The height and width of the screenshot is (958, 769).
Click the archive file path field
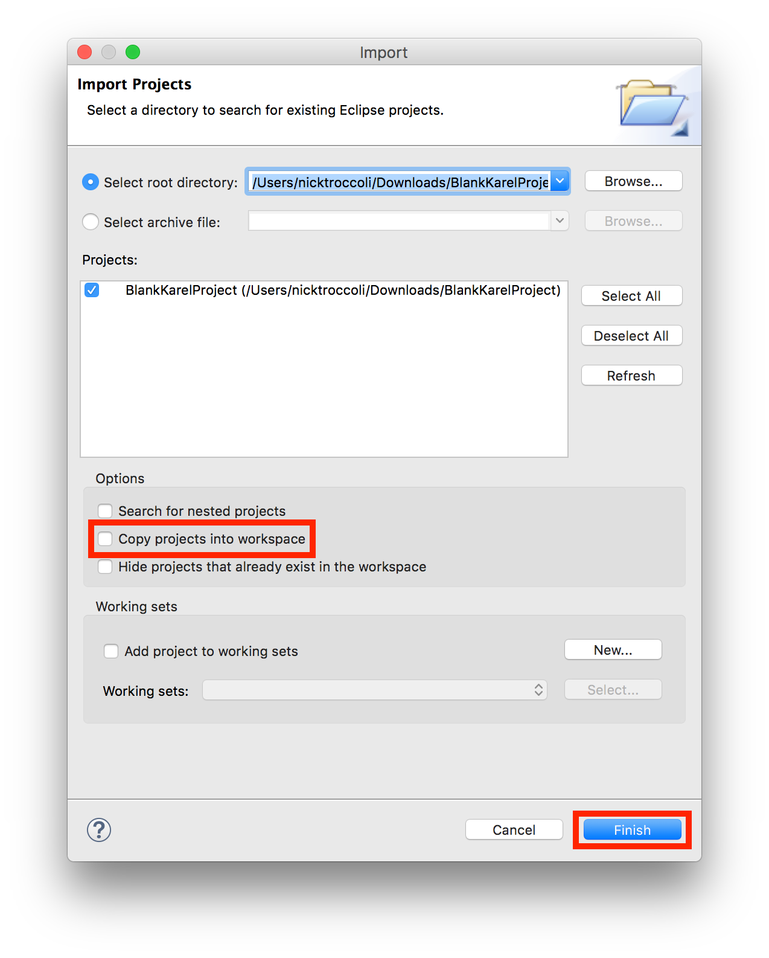[400, 221]
